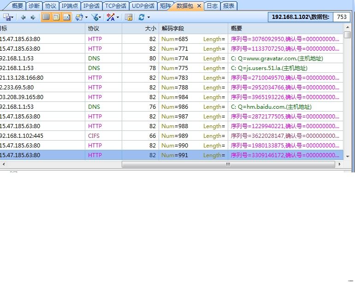Screen dimensions: 355x283
Task: Toggle the field decode view pane
Action: [x=56, y=17]
